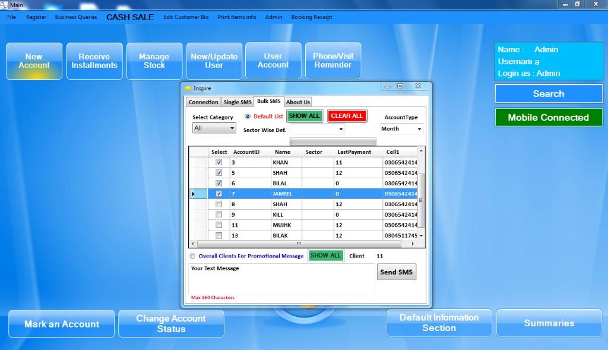Click SHOW ALL next to promotional message
608x350 pixels.
(325, 256)
